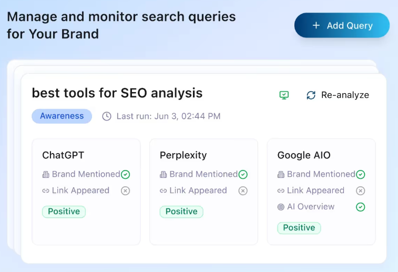
Task: Click building icon beside Perplexity Brand Mentioned
Action: 163,175
